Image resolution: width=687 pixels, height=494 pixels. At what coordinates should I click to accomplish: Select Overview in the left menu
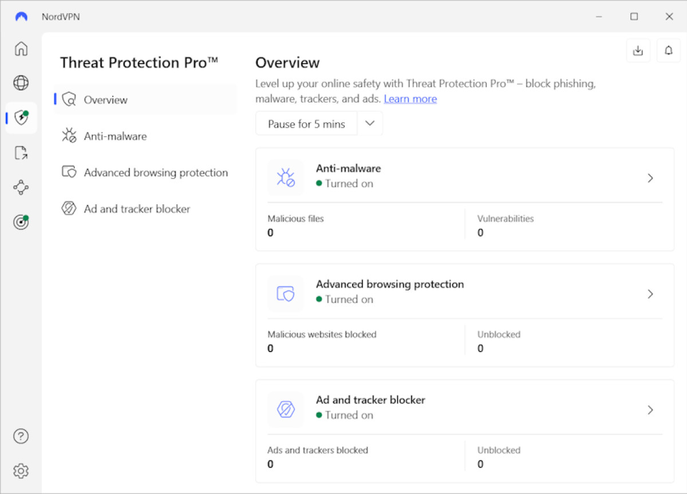coord(145,100)
